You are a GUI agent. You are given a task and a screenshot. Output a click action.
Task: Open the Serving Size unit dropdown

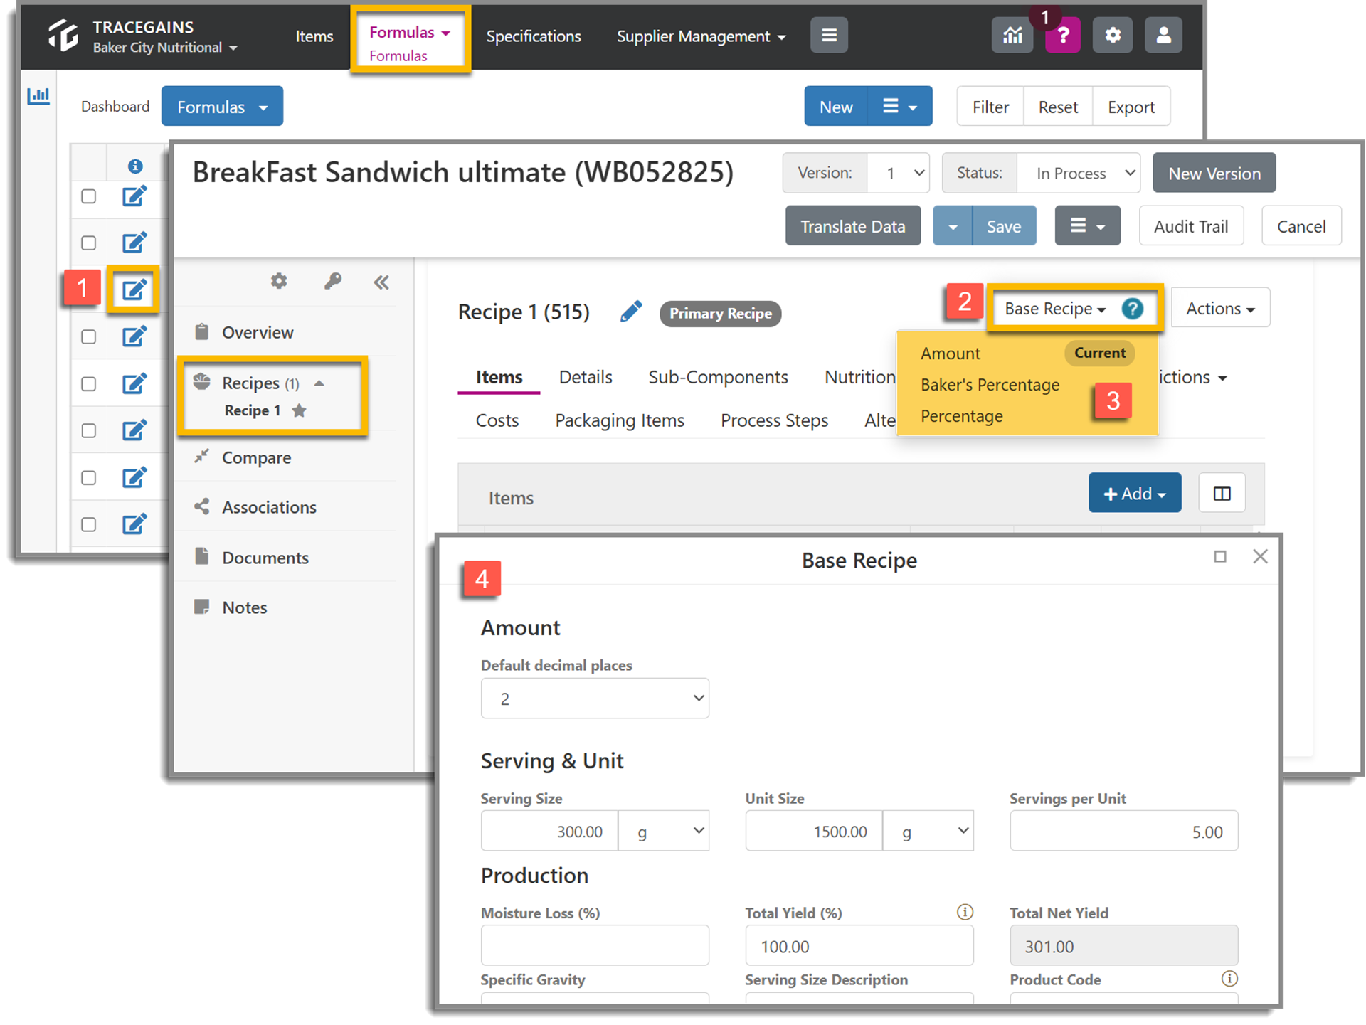point(664,831)
